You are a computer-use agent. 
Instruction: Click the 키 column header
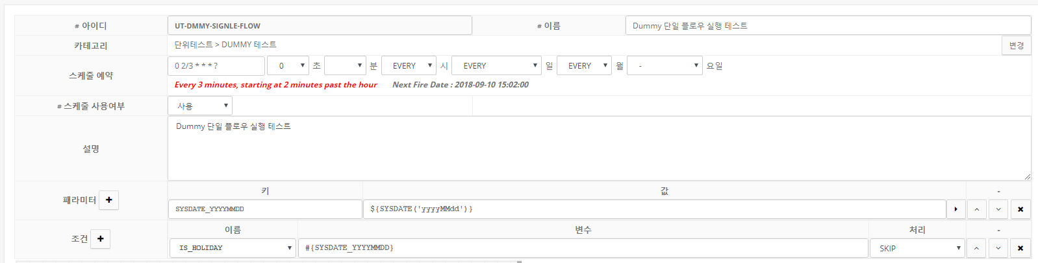[265, 191]
